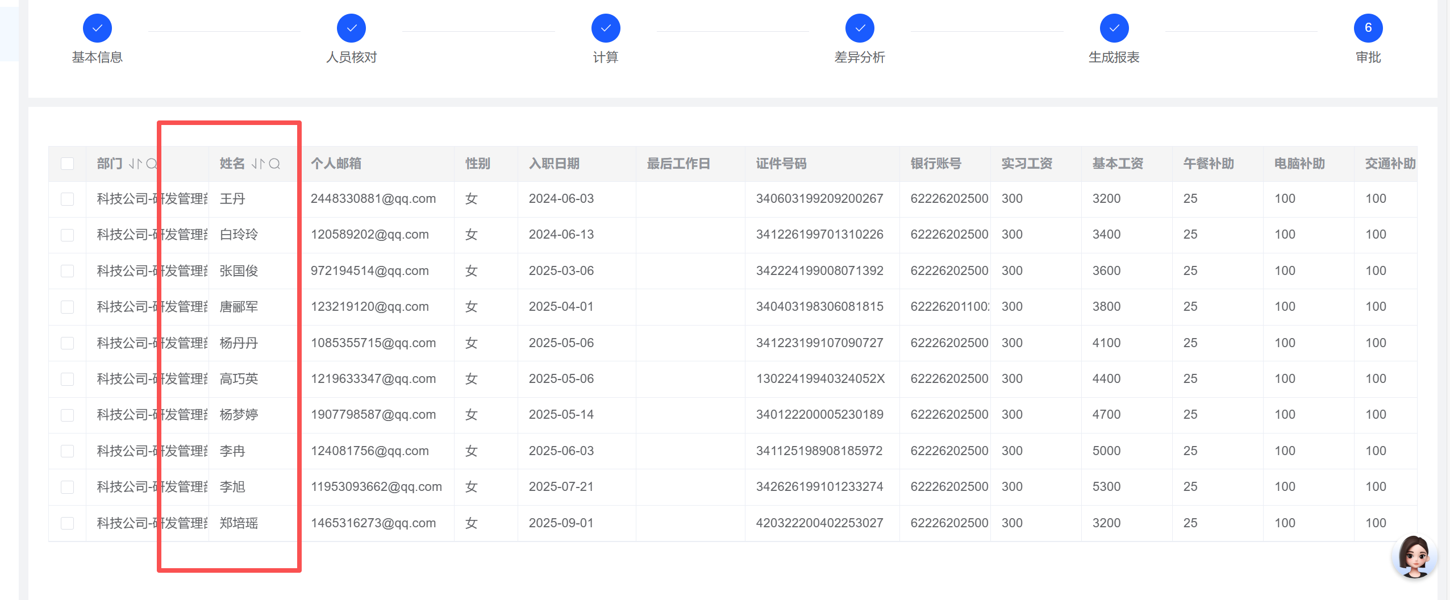
Task: Open the virtual assistant avatar
Action: (x=1414, y=557)
